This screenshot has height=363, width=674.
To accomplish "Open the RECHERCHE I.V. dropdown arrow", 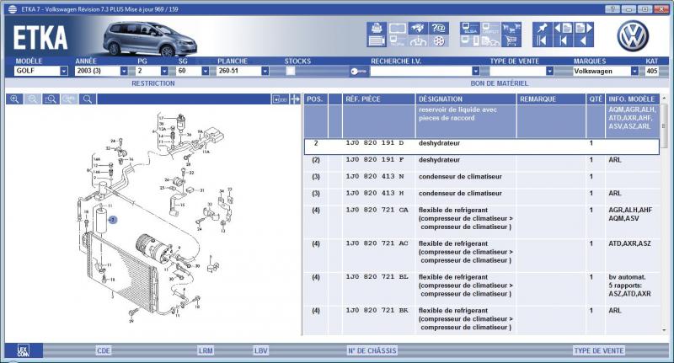I will (475, 71).
